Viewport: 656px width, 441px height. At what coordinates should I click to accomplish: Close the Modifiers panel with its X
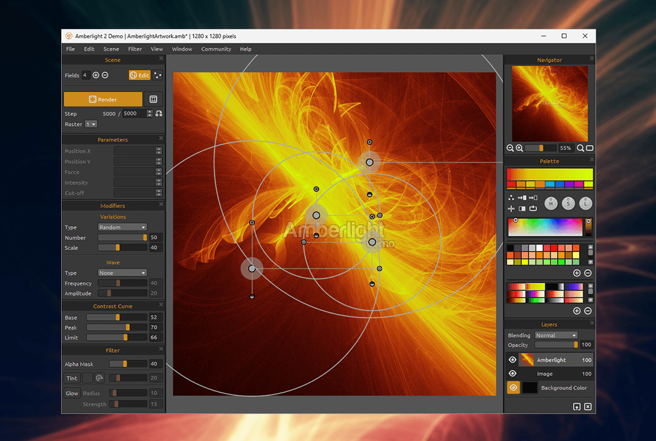pyautogui.click(x=161, y=204)
